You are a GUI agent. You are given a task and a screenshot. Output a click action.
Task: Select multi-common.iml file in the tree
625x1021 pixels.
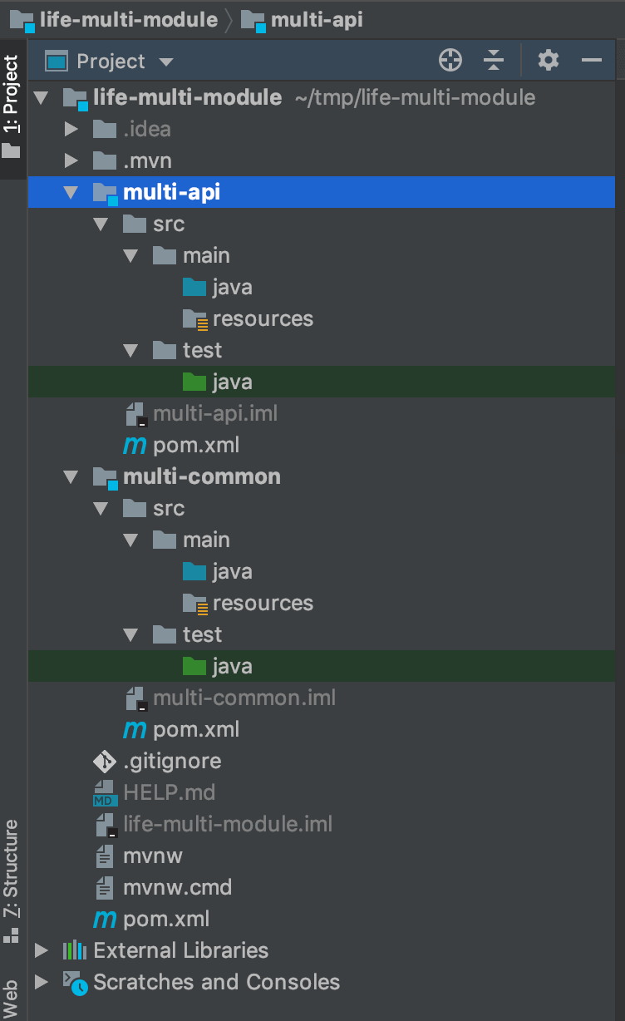pos(244,698)
